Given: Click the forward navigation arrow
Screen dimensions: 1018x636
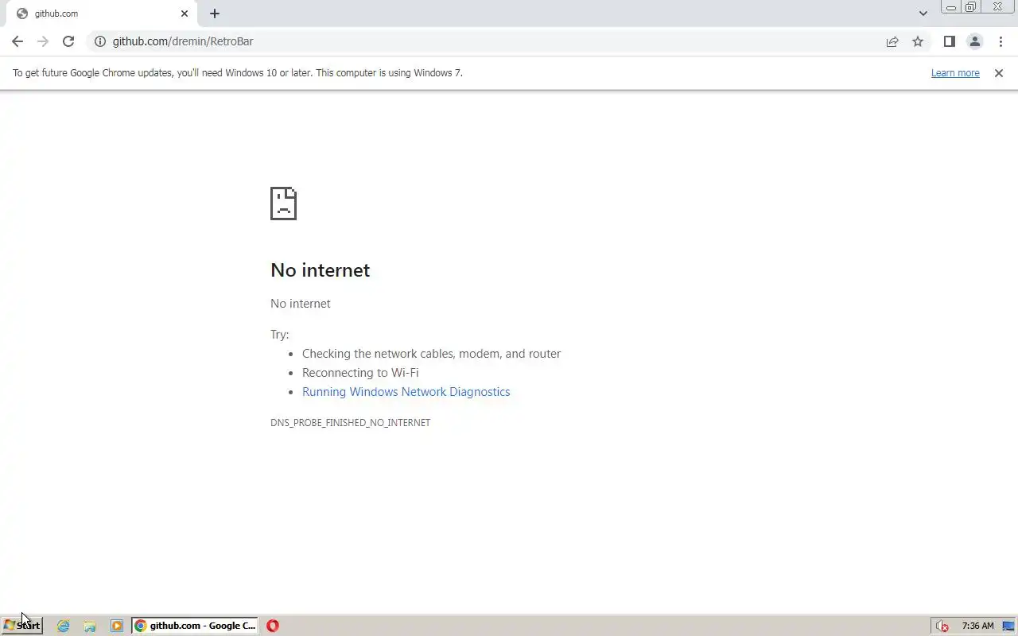Looking at the screenshot, I should point(43,41).
